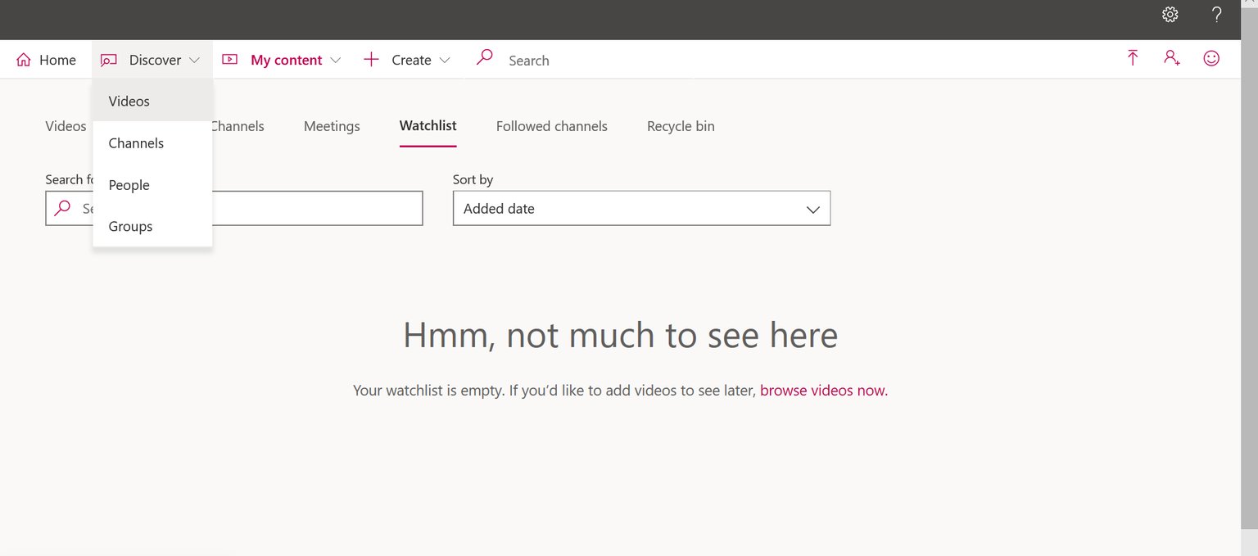Select People from the Discover menu
The image size is (1258, 556).
coord(129,185)
